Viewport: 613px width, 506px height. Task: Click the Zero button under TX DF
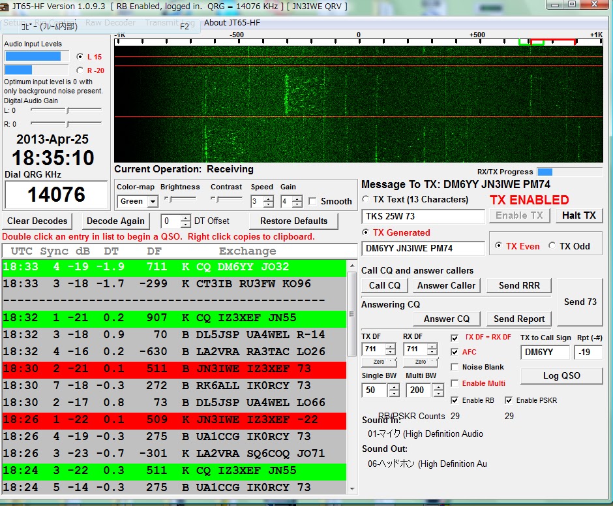coord(380,362)
